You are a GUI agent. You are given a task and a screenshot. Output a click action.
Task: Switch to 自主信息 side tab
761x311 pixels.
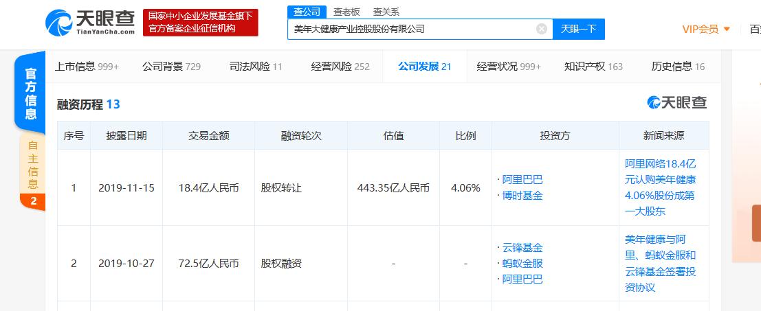(x=32, y=172)
